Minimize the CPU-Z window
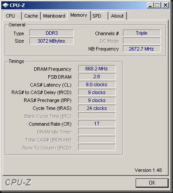 tap(150, 5)
